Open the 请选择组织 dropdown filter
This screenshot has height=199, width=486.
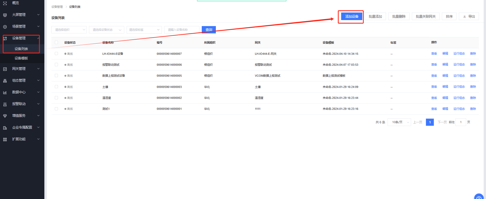point(69,30)
